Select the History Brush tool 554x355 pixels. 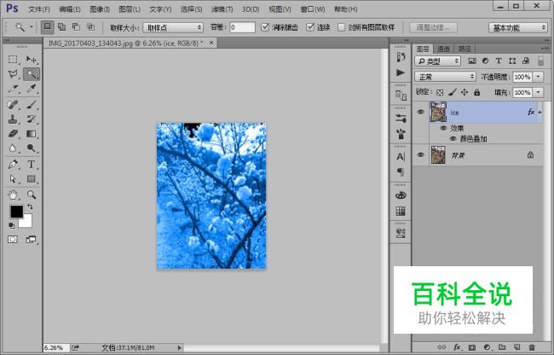point(32,119)
